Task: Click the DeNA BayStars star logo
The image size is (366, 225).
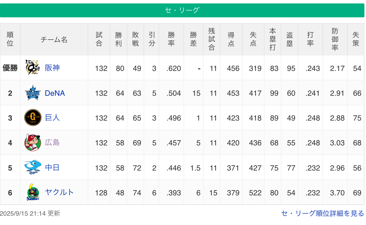Action: click(x=33, y=93)
